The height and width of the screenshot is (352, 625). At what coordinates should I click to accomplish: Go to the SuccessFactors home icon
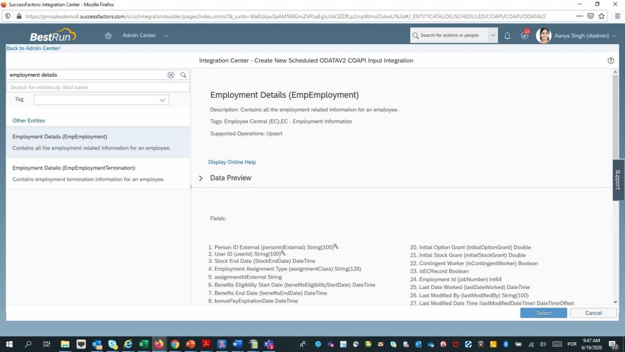pos(108,35)
